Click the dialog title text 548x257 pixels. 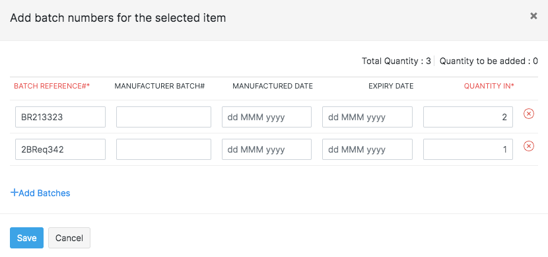(118, 17)
